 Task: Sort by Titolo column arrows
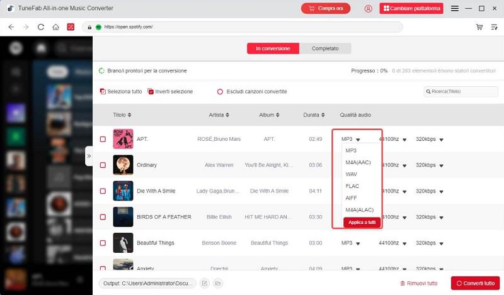point(129,115)
